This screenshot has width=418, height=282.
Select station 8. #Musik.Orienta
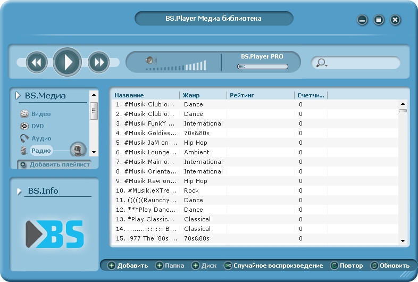click(255, 171)
